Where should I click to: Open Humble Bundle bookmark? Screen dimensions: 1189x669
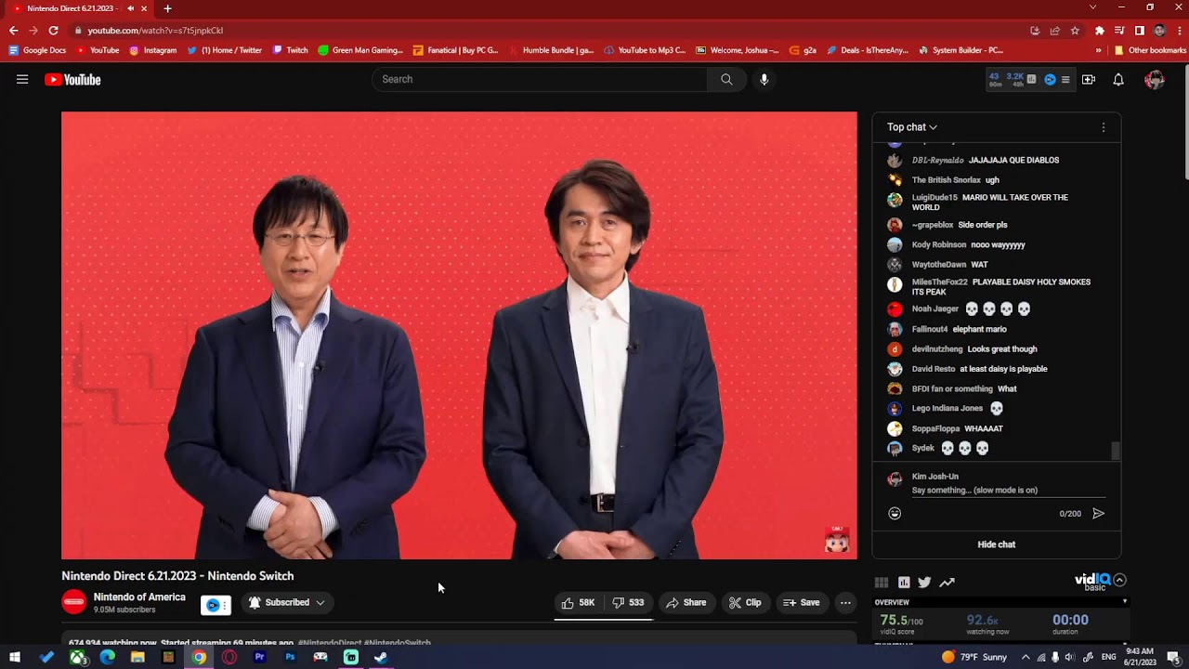point(552,50)
